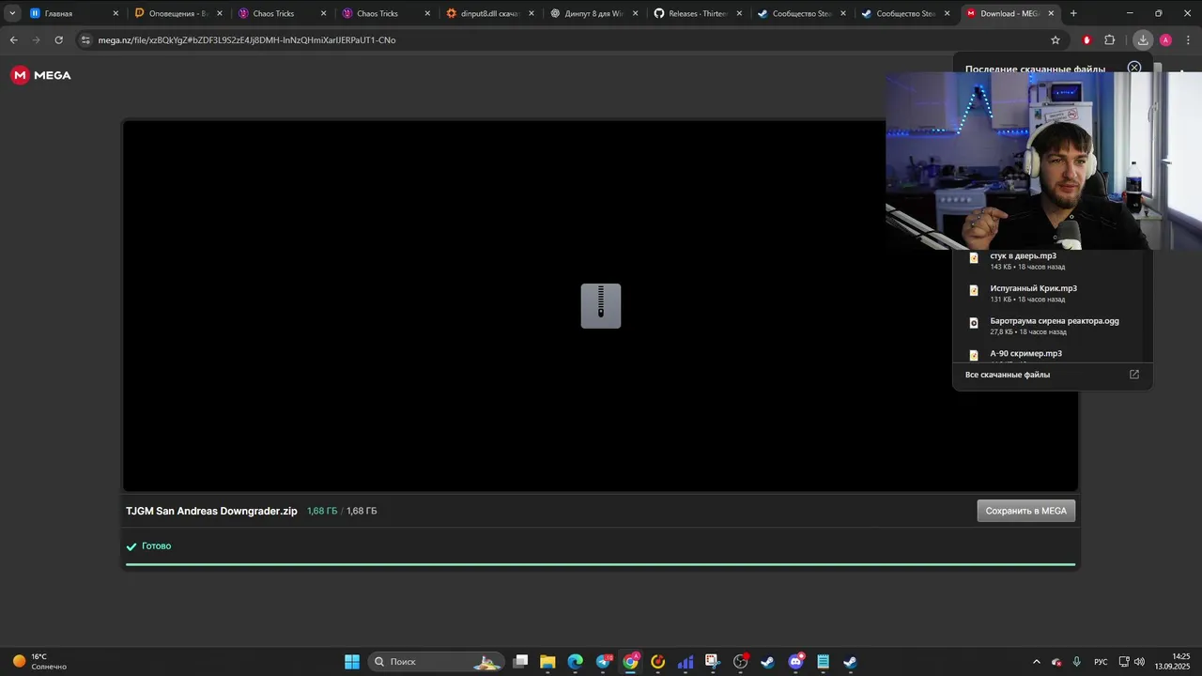The height and width of the screenshot is (676, 1202).
Task: Switch to Chrome on the taskbar
Action: [630, 662]
